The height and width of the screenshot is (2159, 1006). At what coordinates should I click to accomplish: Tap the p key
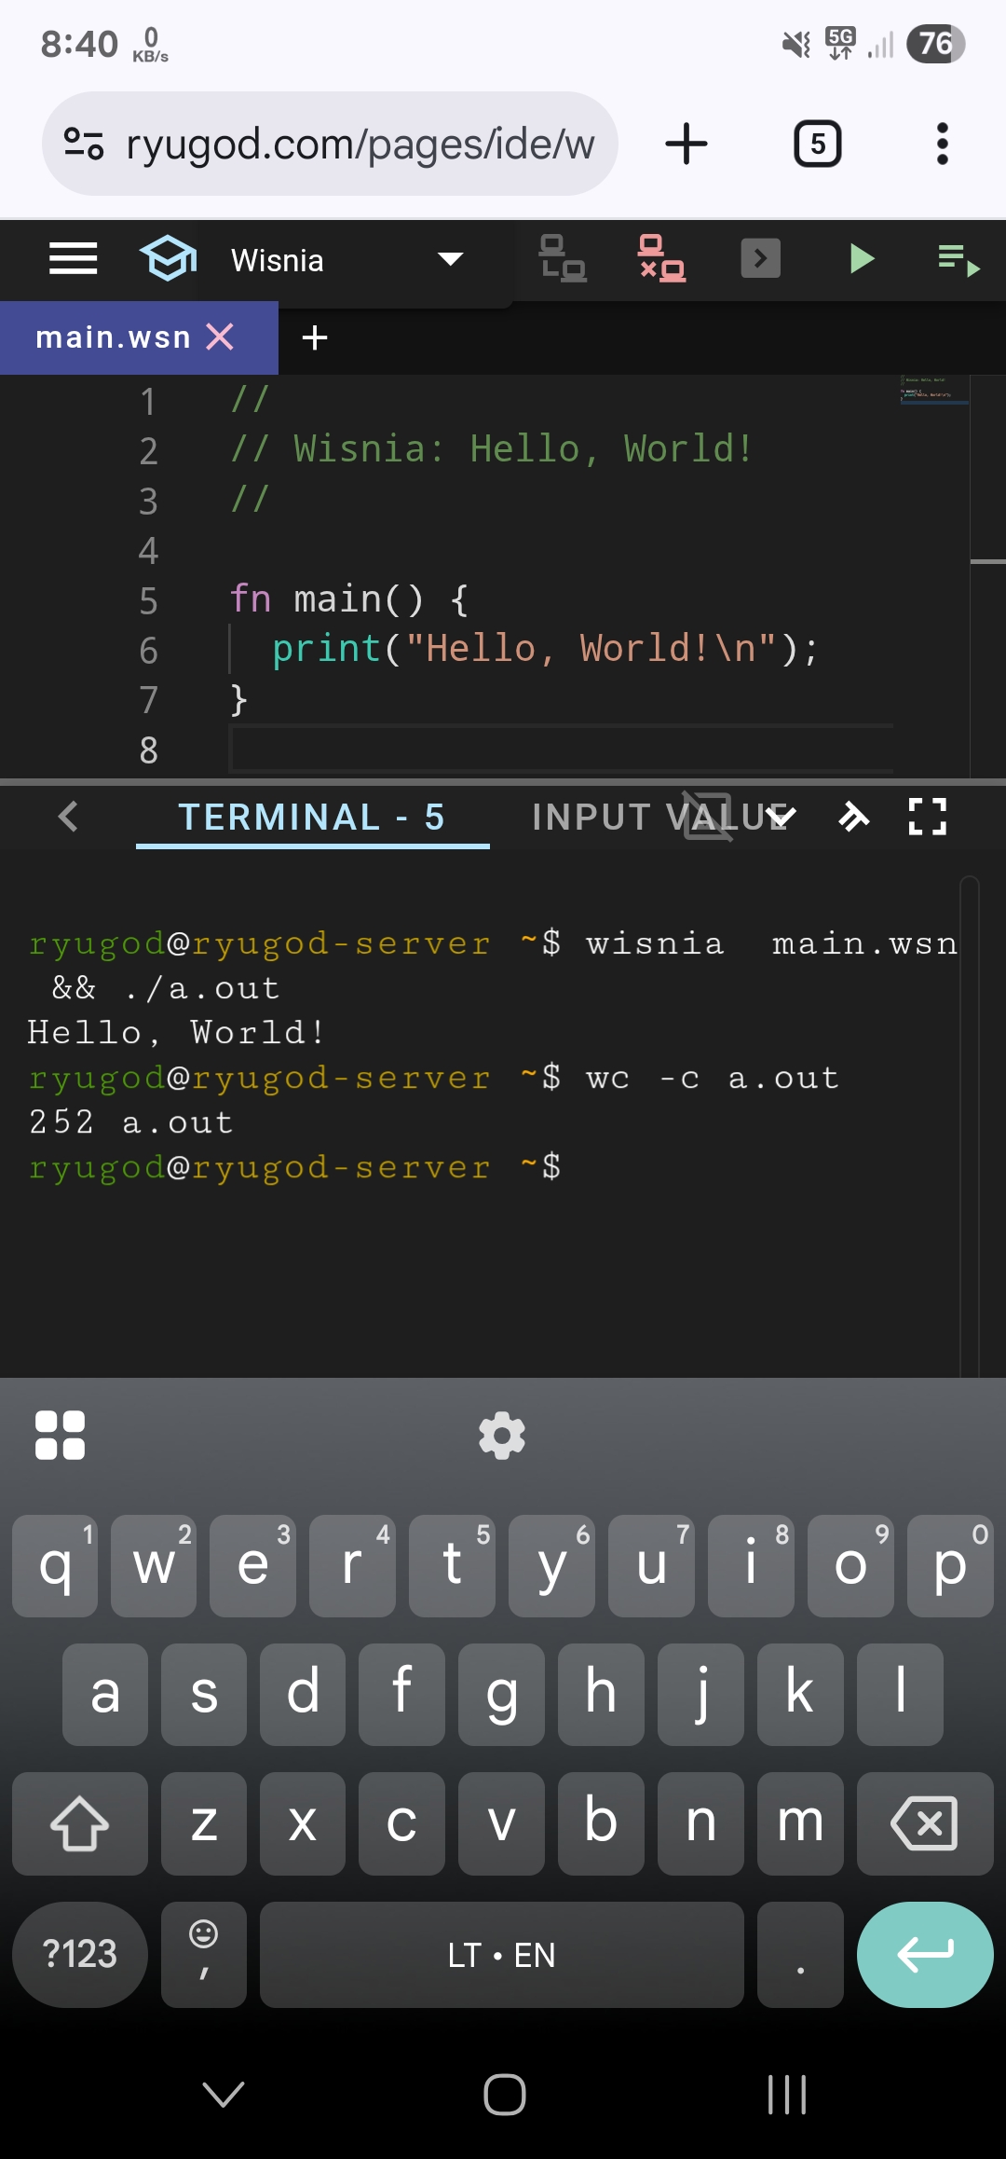950,1565
